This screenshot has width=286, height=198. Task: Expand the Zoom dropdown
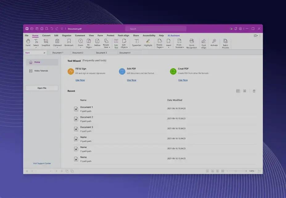coord(80,45)
